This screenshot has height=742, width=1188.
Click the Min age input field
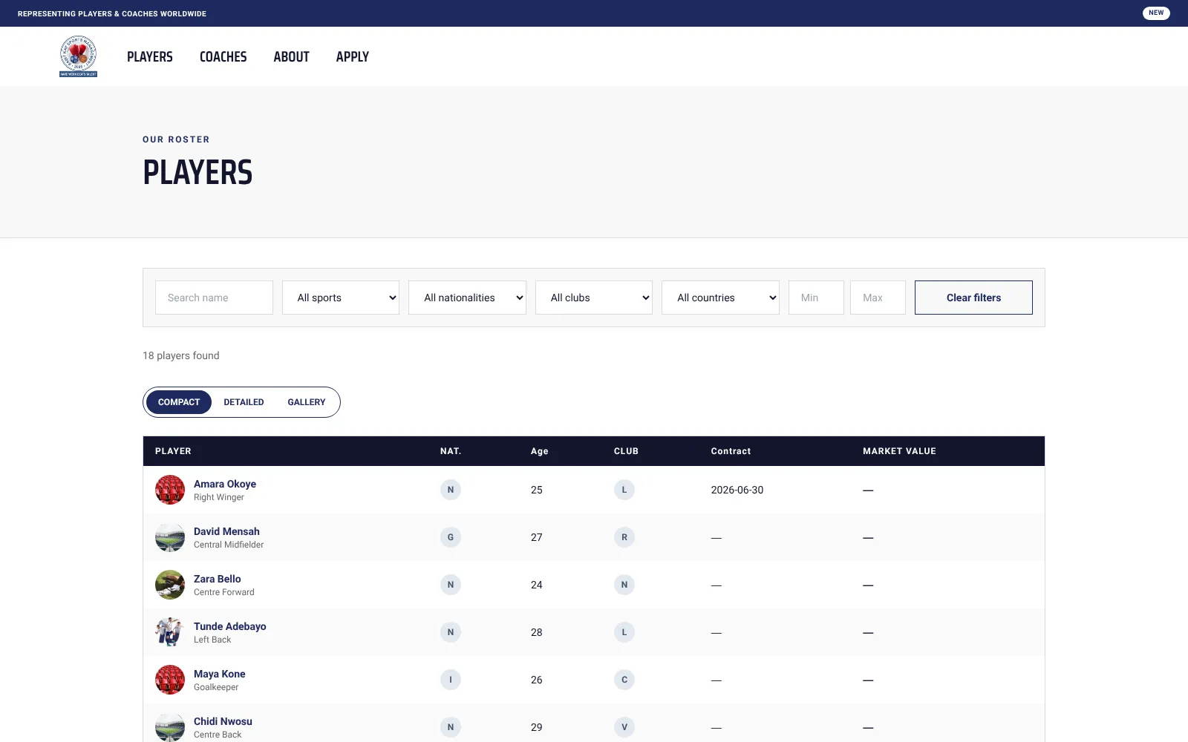tap(816, 298)
